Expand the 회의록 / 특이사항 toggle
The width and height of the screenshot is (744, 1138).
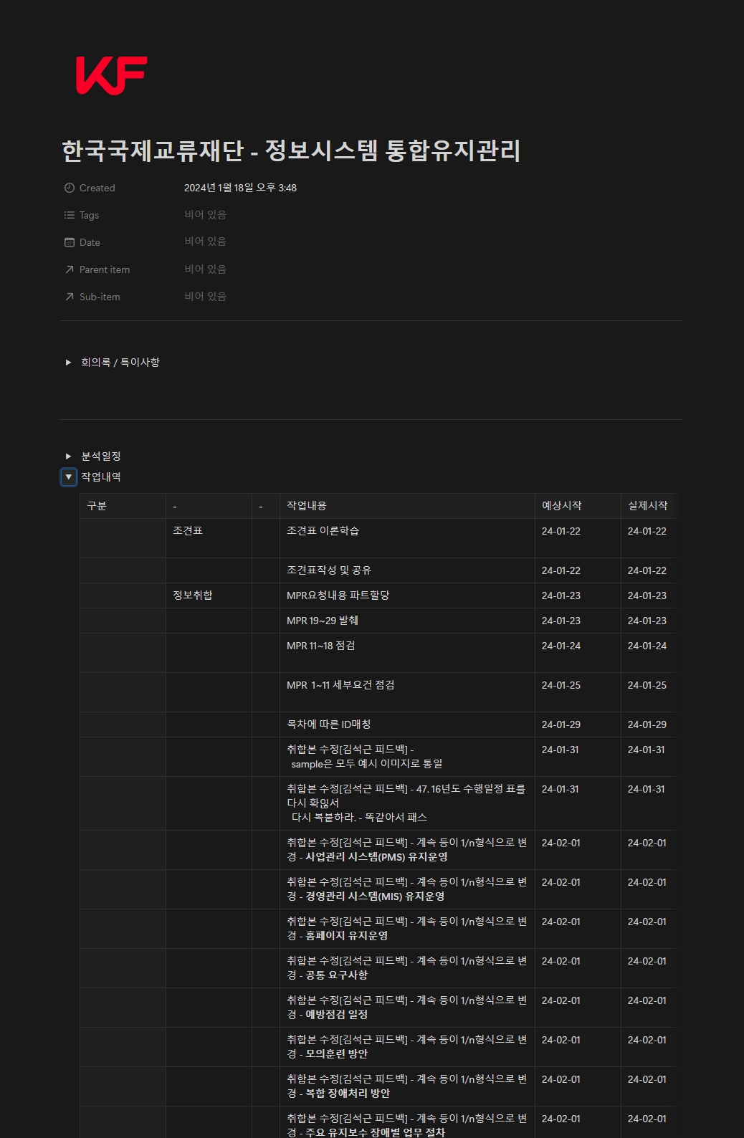click(x=69, y=363)
